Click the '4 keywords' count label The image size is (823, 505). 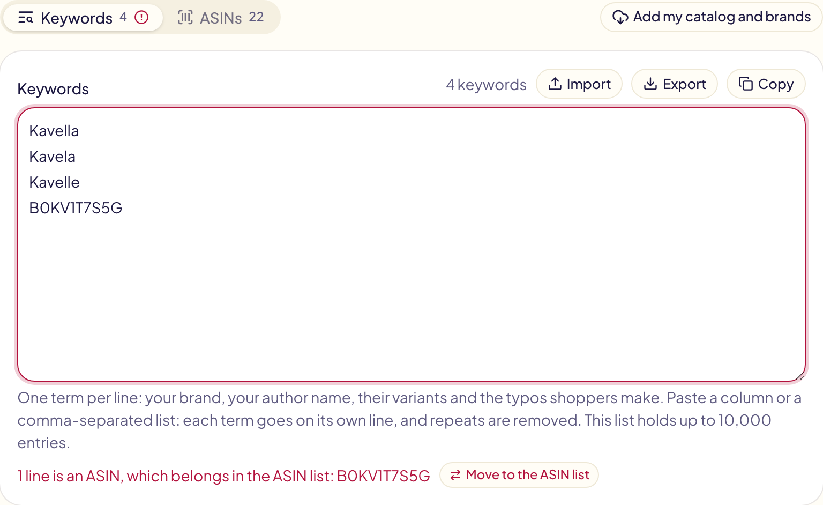(x=487, y=85)
